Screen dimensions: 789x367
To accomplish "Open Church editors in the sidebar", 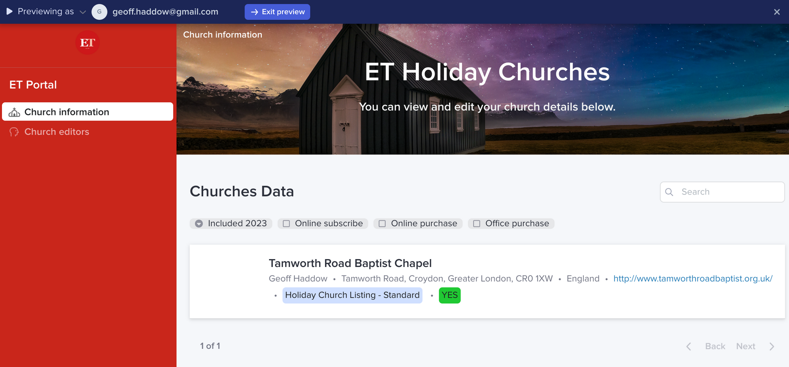I will (x=57, y=132).
